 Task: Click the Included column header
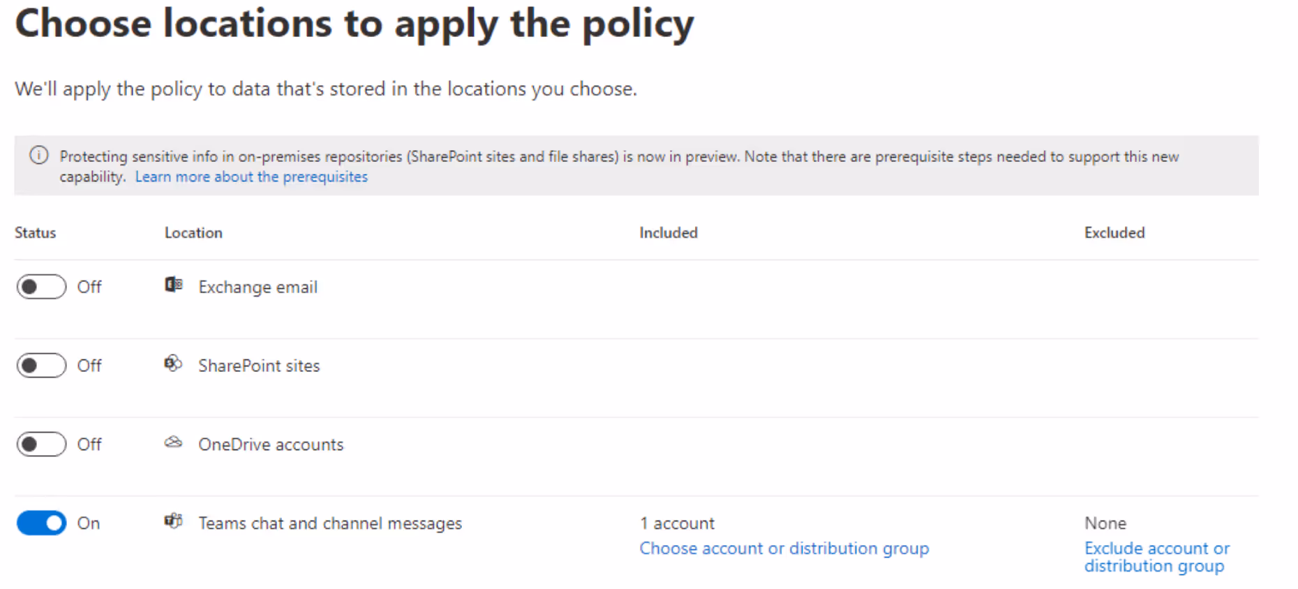669,232
